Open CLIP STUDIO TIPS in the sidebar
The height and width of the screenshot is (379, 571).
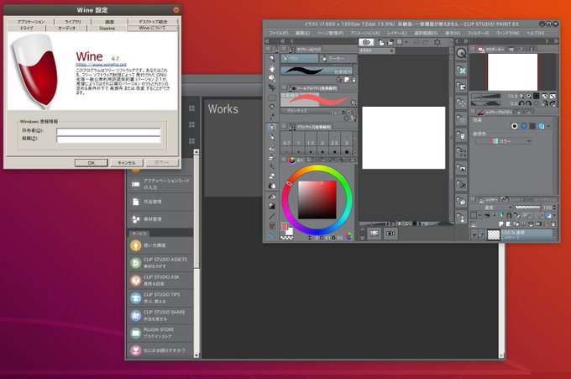(x=160, y=297)
